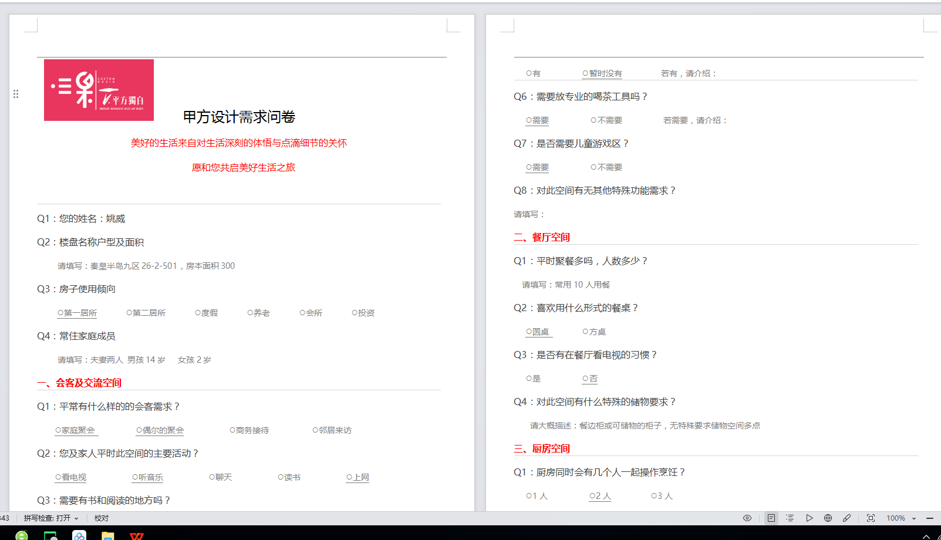Switch to outline view
Screen dimensions: 941x540
(790, 518)
